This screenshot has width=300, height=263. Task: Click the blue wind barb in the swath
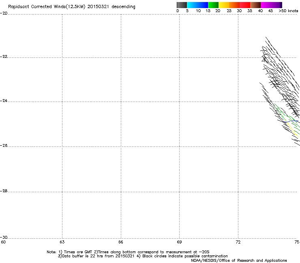(291, 121)
